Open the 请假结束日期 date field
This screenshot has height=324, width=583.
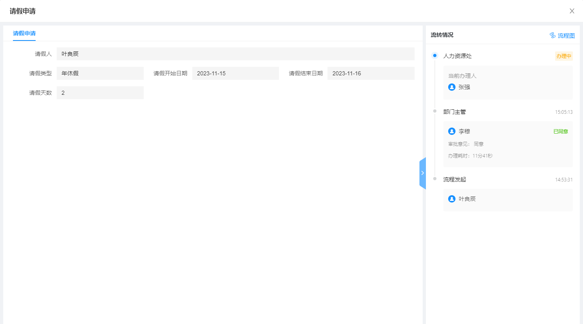point(370,73)
